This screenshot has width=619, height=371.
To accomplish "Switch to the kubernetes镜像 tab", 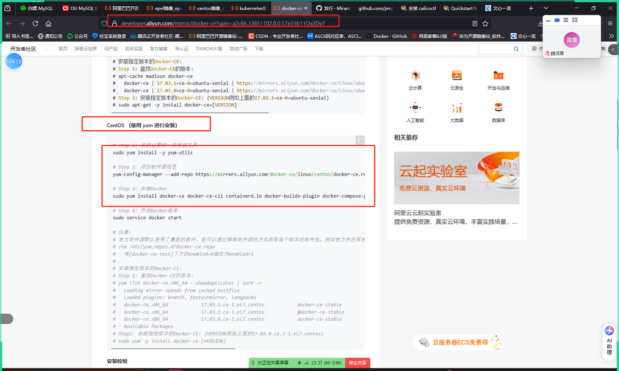I will point(250,8).
